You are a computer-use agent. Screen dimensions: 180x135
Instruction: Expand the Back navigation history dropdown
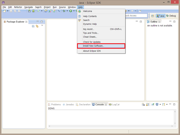tap(129, 11)
